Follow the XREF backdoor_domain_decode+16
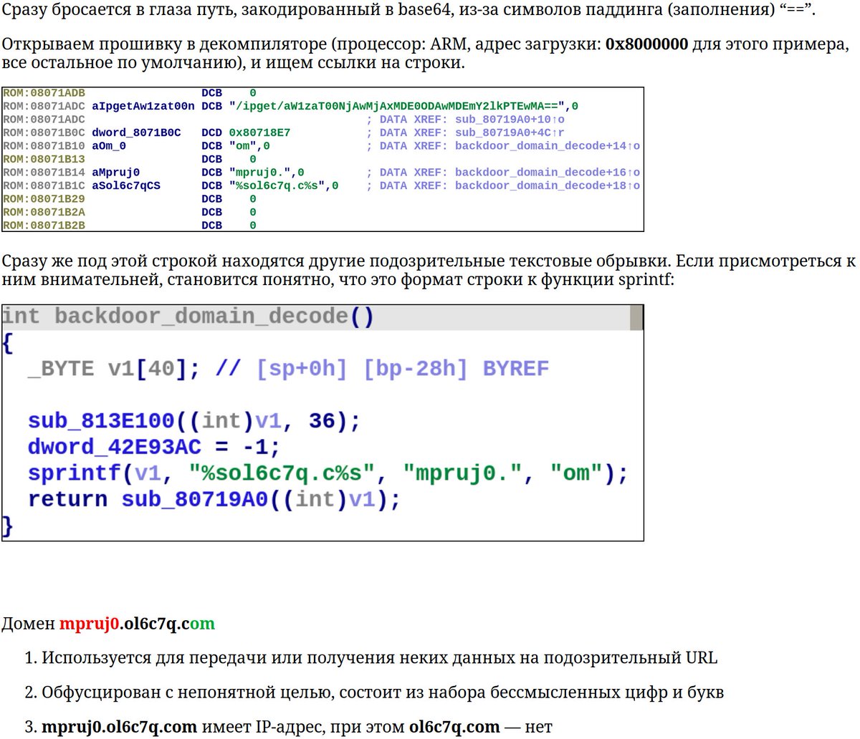Viewport: 860px width, 739px height. 547,173
